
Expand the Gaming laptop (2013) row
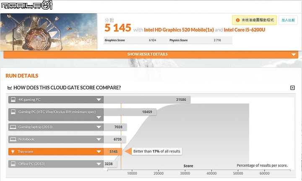[x=99, y=127]
